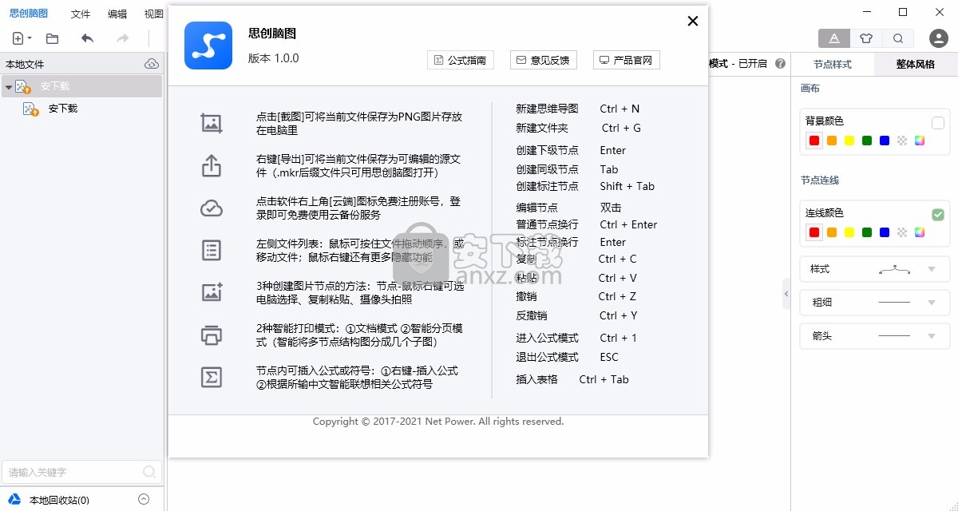This screenshot has height=511, width=958.
Task: Uncheck the 连线颜色 checkbox
Action: coord(938,214)
